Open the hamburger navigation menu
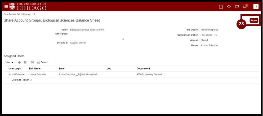 pyautogui.click(x=6, y=7)
